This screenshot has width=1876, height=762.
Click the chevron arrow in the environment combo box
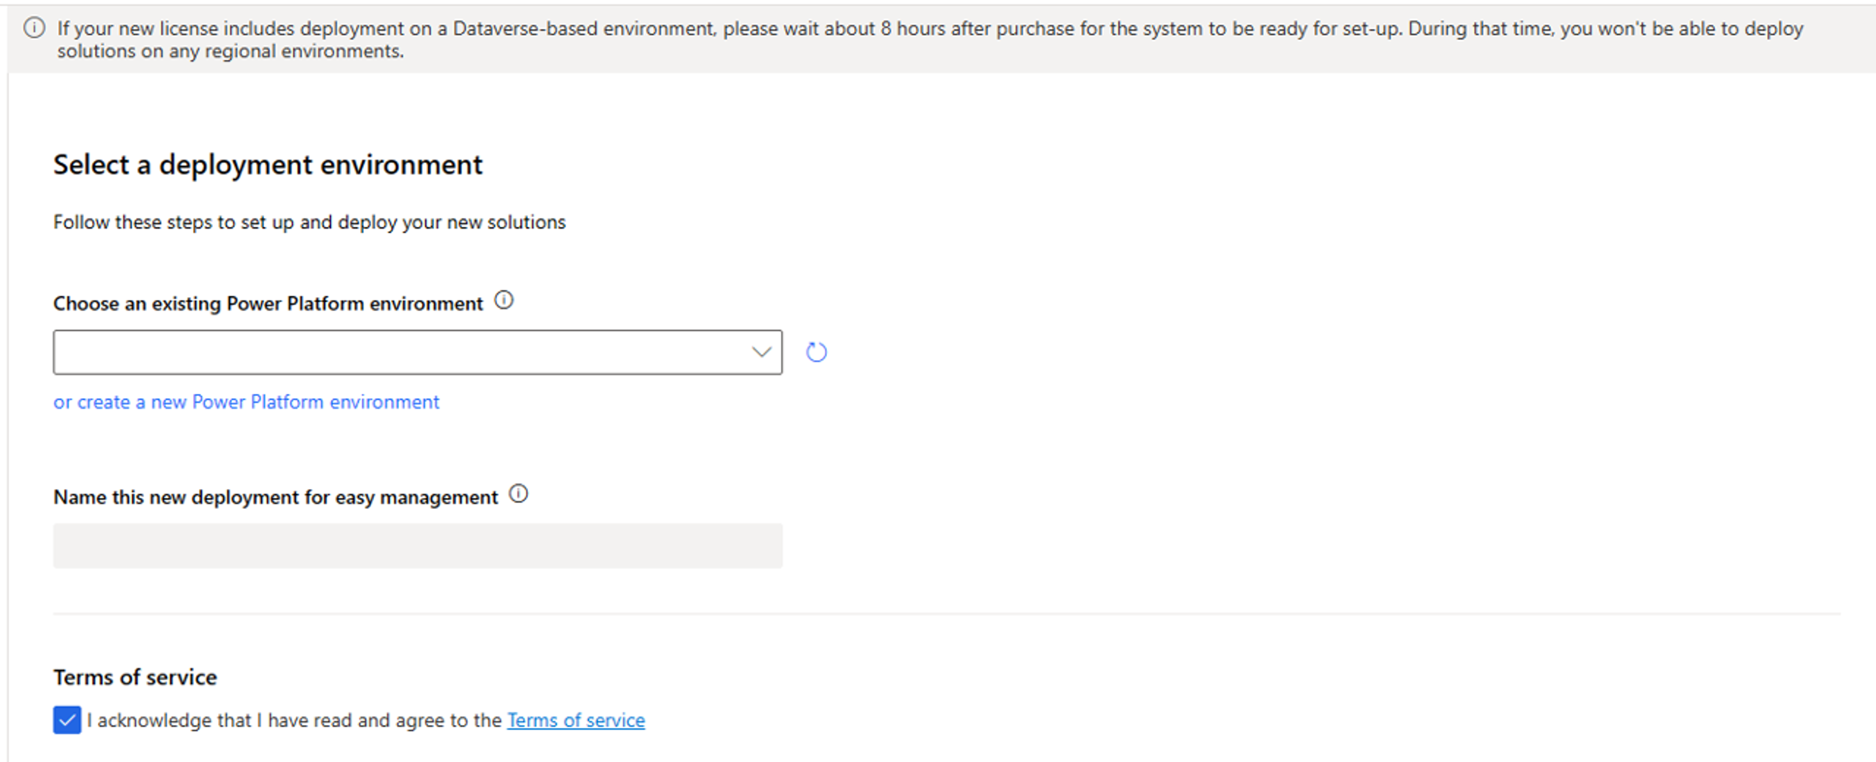click(761, 352)
